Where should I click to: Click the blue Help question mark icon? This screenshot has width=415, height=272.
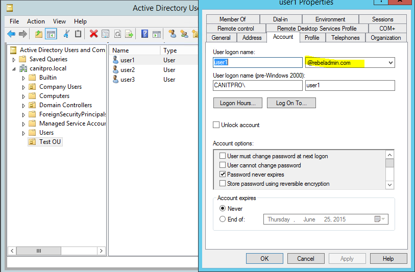144,34
